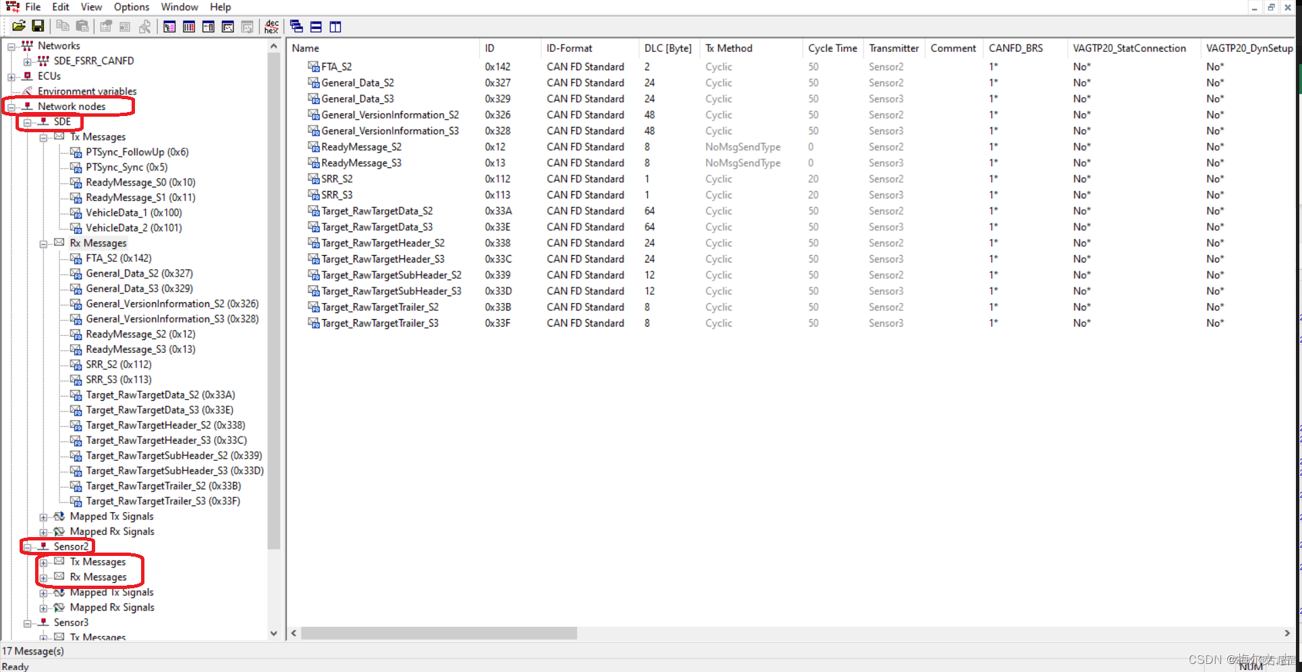This screenshot has width=1302, height=672.
Task: Click the message icon beside PTSync_FollowUp (0x6)
Action: [76, 152]
